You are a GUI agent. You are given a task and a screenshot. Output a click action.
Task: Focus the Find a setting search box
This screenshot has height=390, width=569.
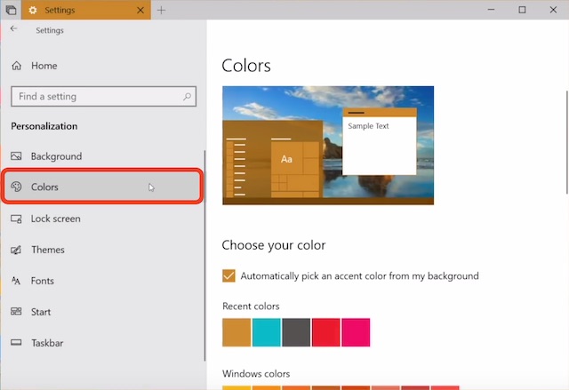coord(103,97)
